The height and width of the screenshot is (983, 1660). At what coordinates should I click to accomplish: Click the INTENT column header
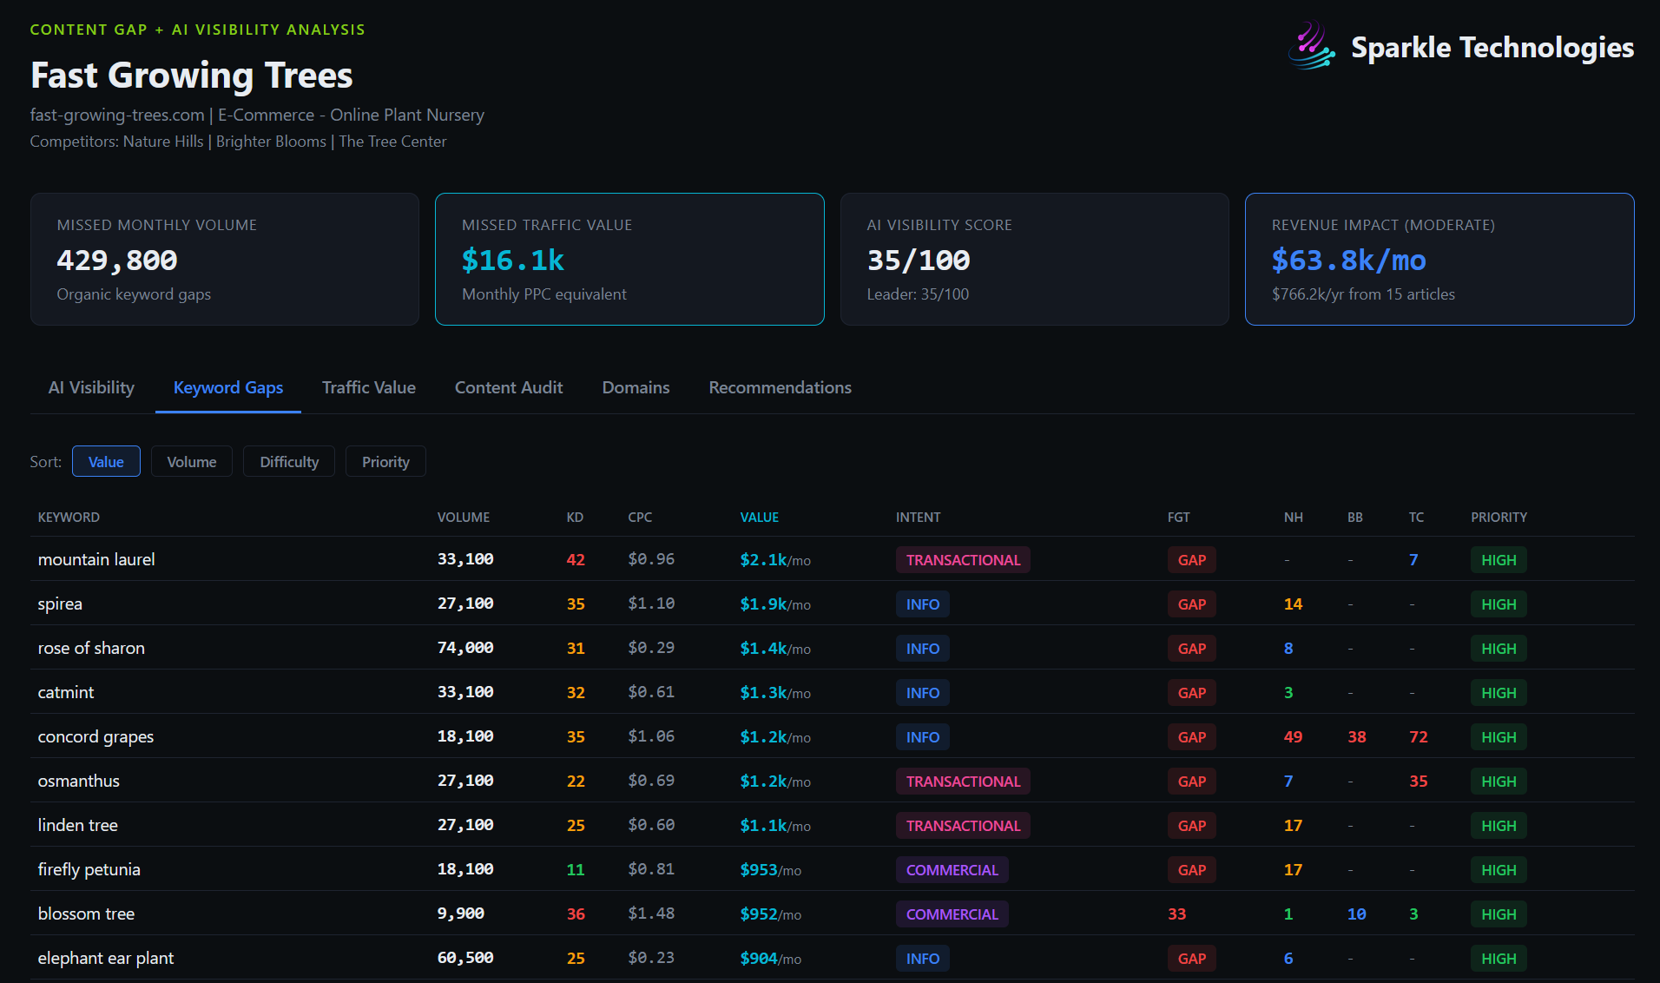(x=918, y=517)
